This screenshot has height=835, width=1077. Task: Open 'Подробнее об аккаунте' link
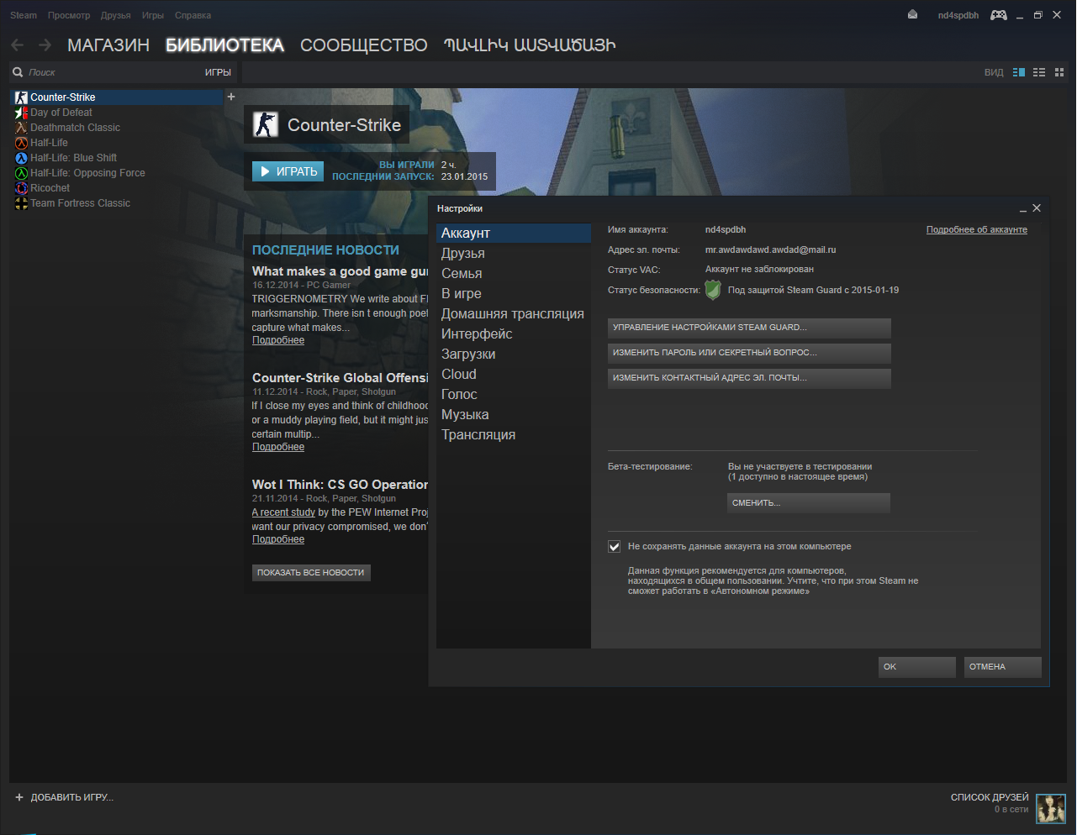click(x=977, y=229)
